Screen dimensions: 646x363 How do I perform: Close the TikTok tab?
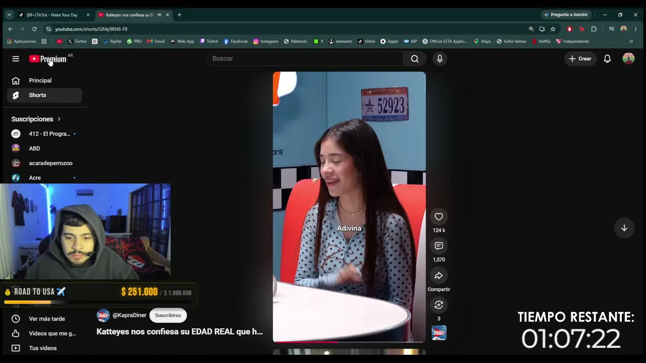click(x=88, y=15)
